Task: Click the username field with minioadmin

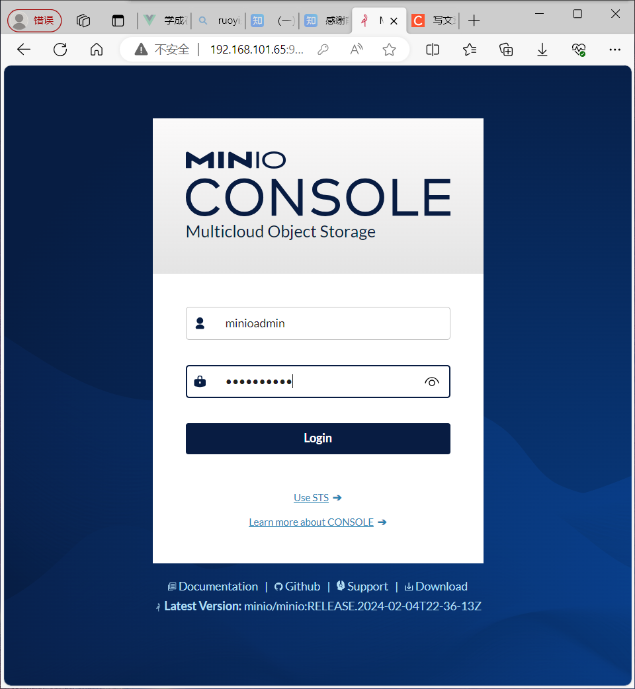Action: coord(318,323)
